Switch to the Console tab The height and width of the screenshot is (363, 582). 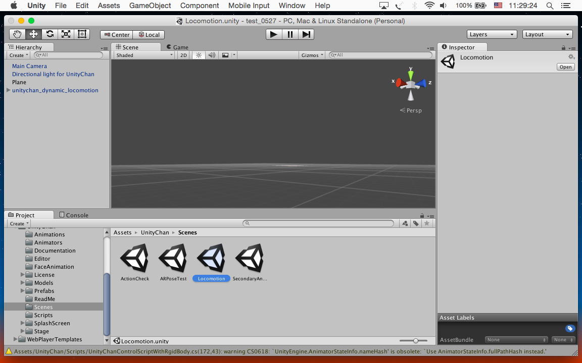tap(74, 215)
